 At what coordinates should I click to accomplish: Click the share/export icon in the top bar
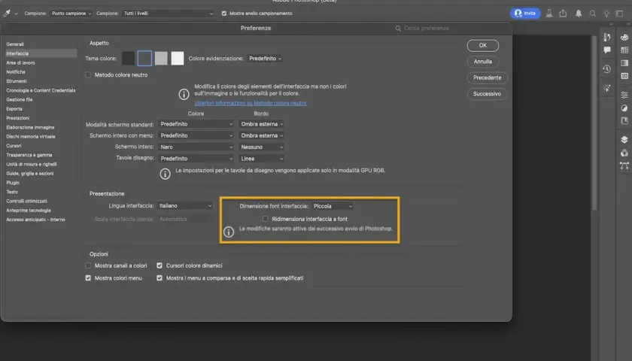pos(563,14)
